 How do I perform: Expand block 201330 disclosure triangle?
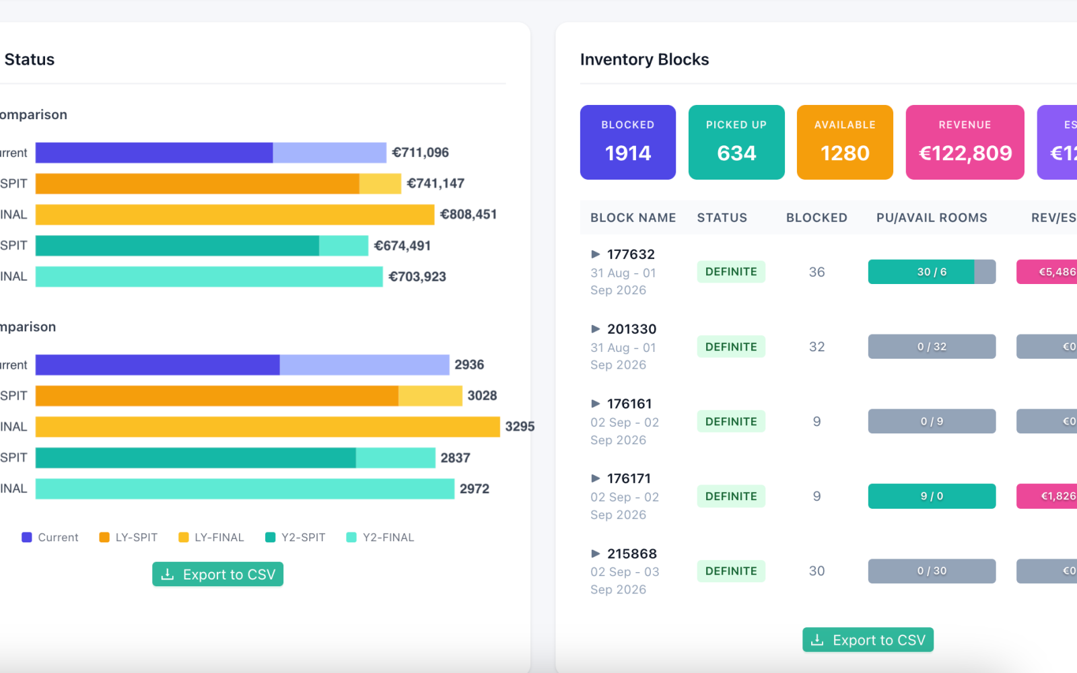tap(595, 329)
